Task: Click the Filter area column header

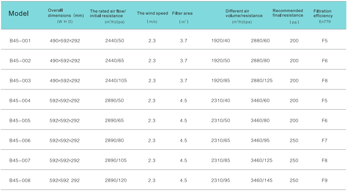Action: 182,13
